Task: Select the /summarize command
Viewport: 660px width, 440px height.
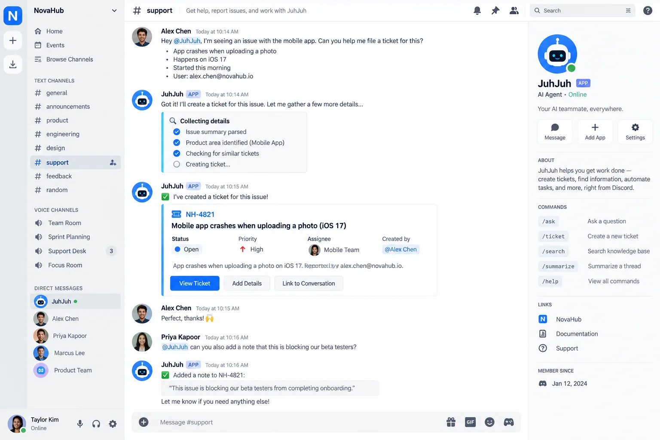Action: click(x=558, y=266)
